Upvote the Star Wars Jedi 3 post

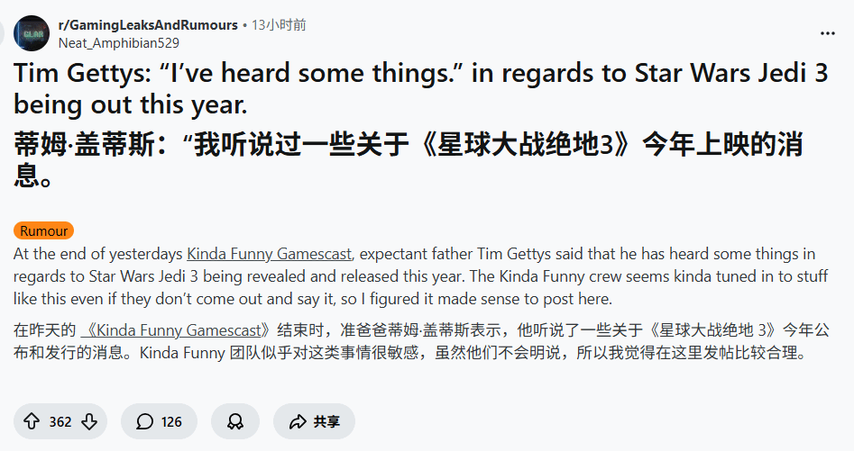[32, 421]
